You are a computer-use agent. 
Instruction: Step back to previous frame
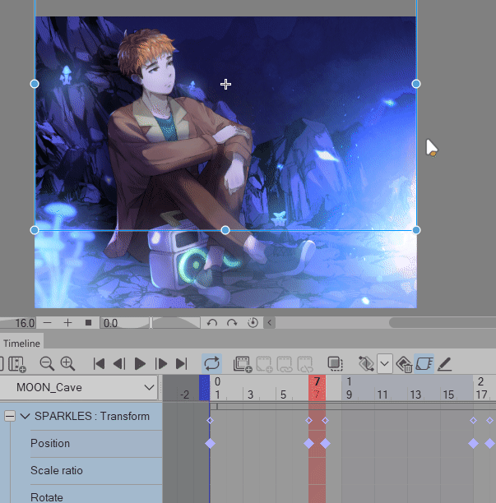[118, 363]
